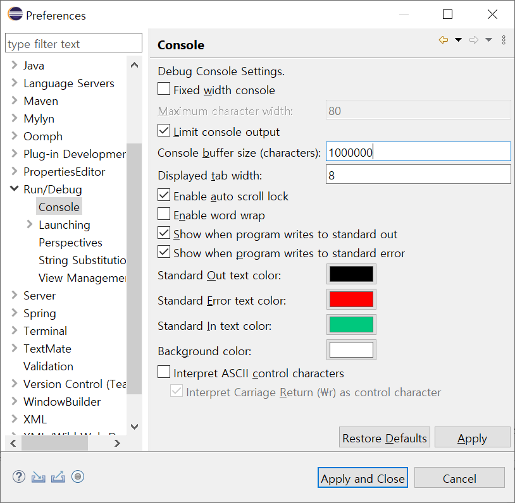Click the forward navigation arrow icon
Image resolution: width=515 pixels, height=503 pixels.
point(474,40)
